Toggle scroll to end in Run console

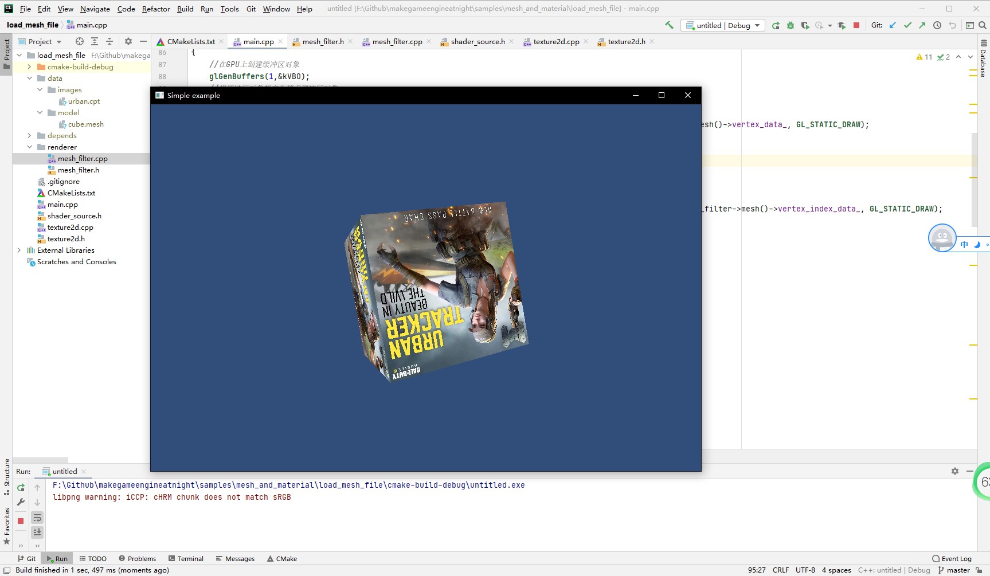(x=37, y=532)
